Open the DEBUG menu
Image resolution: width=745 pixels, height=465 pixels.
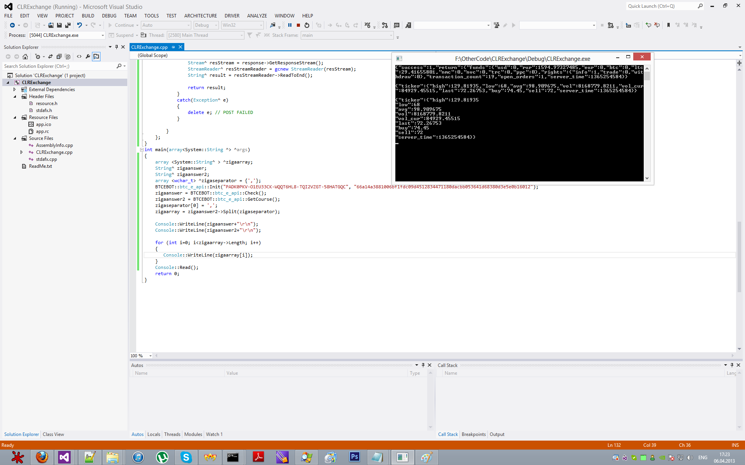click(x=109, y=16)
